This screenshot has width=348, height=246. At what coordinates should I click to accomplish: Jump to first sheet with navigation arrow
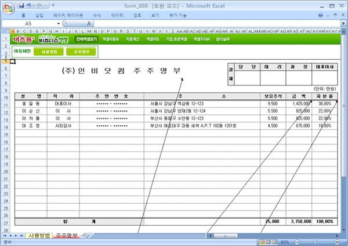(x=5, y=236)
